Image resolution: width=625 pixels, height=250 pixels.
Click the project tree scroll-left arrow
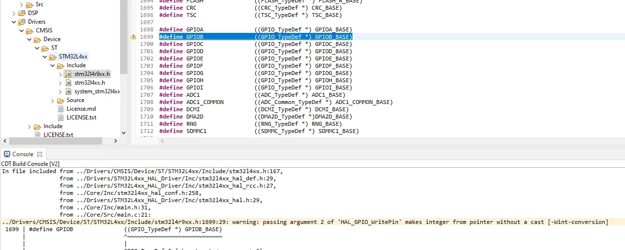pos(4,141)
